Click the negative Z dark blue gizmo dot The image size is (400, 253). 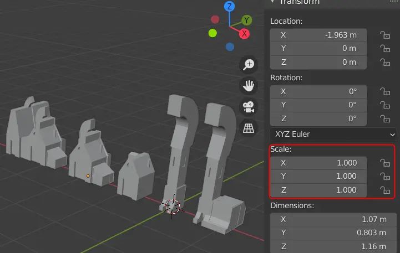(x=230, y=47)
